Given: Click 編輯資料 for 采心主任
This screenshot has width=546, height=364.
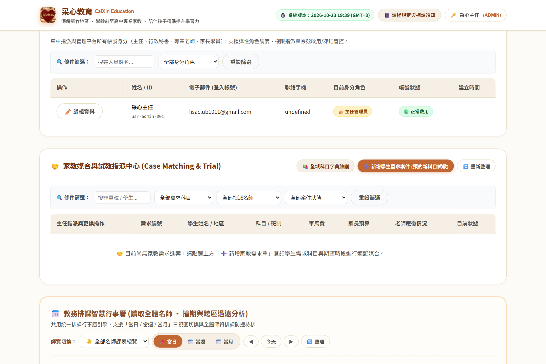Looking at the screenshot, I should pos(80,111).
